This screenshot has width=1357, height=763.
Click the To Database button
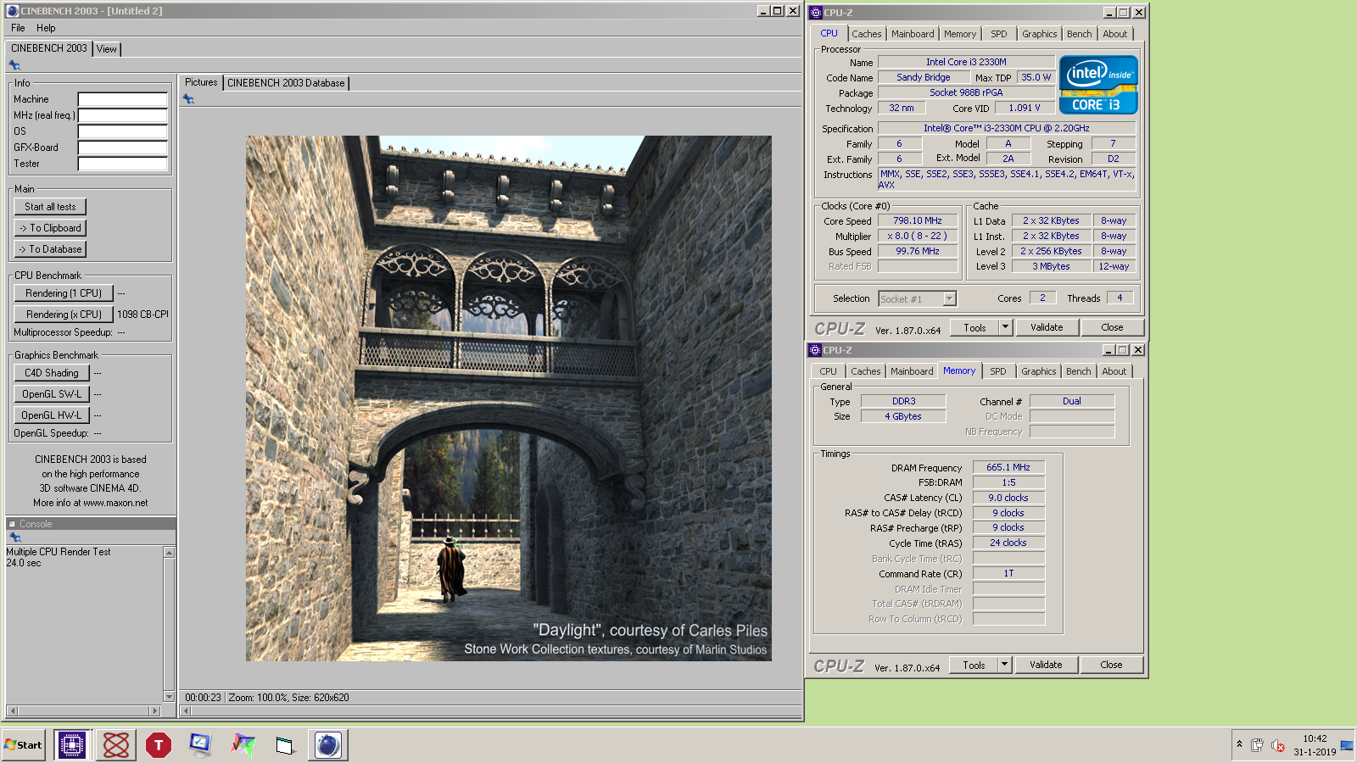(50, 249)
